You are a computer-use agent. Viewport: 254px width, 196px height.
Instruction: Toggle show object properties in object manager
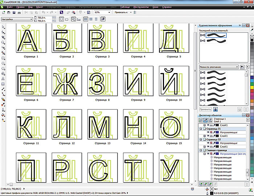coord(201,120)
